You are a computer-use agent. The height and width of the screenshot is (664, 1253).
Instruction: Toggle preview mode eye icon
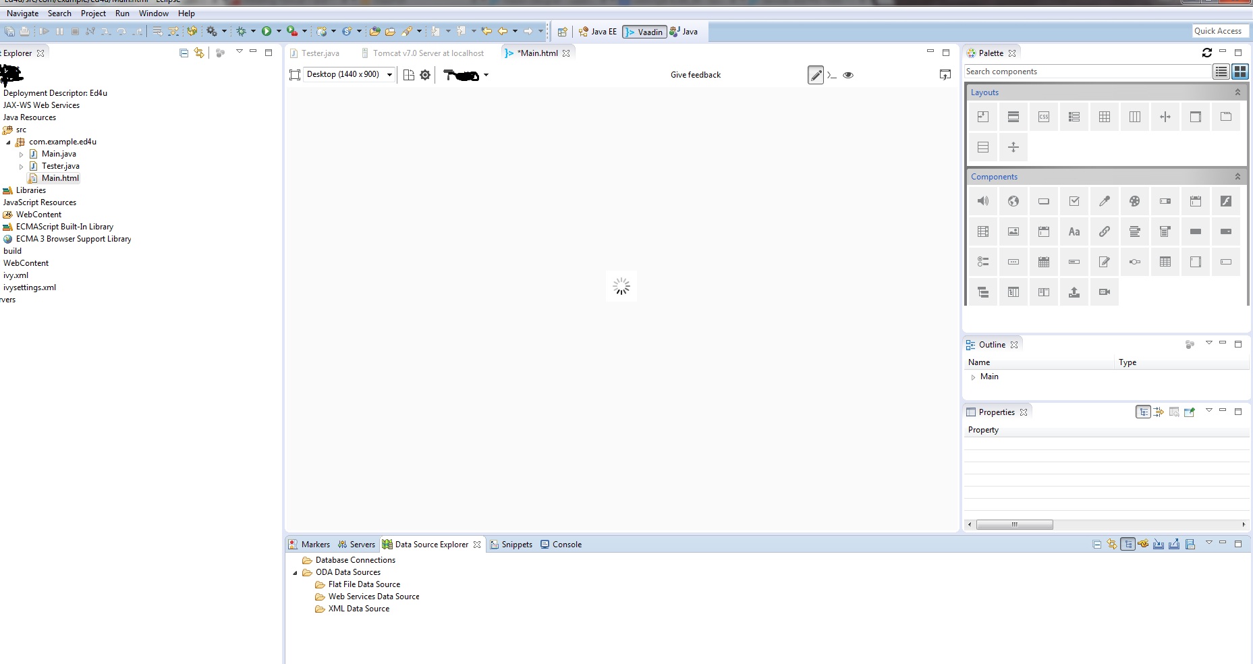[x=848, y=75]
